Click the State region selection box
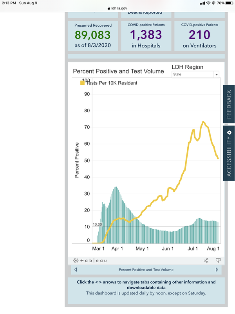 [195, 75]
